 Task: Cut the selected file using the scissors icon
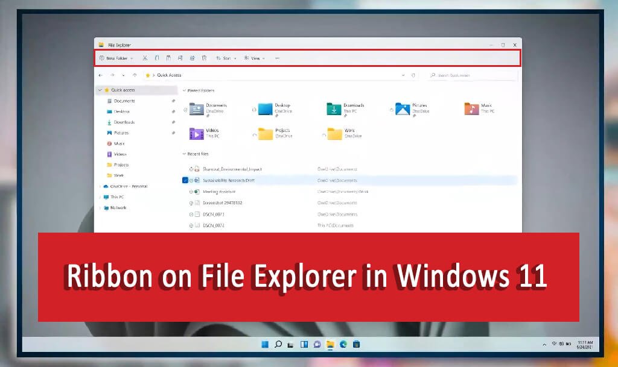coord(145,58)
